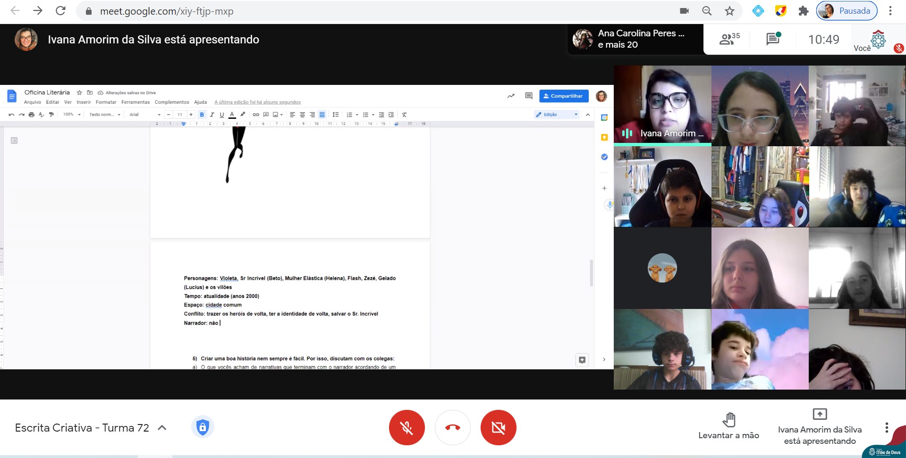Open the participants list showing 35 people
906x458 pixels.
[x=729, y=39]
